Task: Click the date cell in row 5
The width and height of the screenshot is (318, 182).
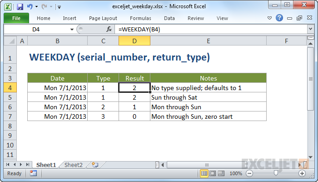Action: 57,97
